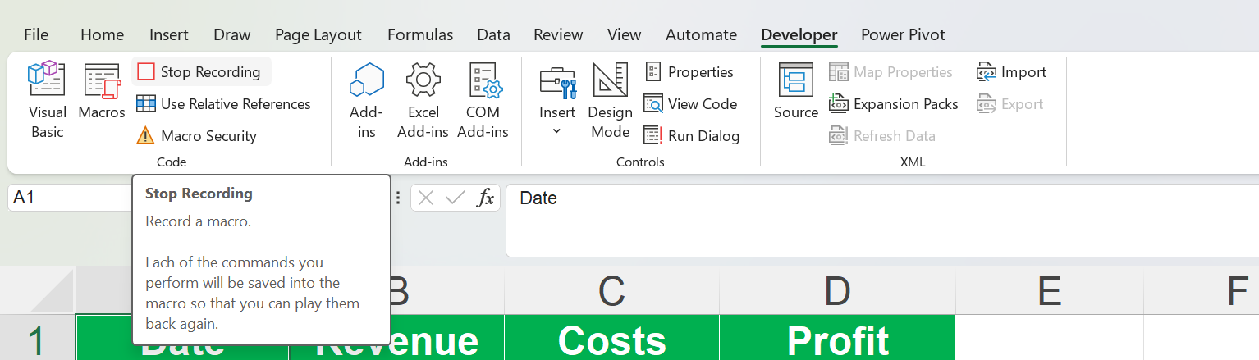Open Macro Security settings
This screenshot has width=1259, height=360.
(x=196, y=136)
